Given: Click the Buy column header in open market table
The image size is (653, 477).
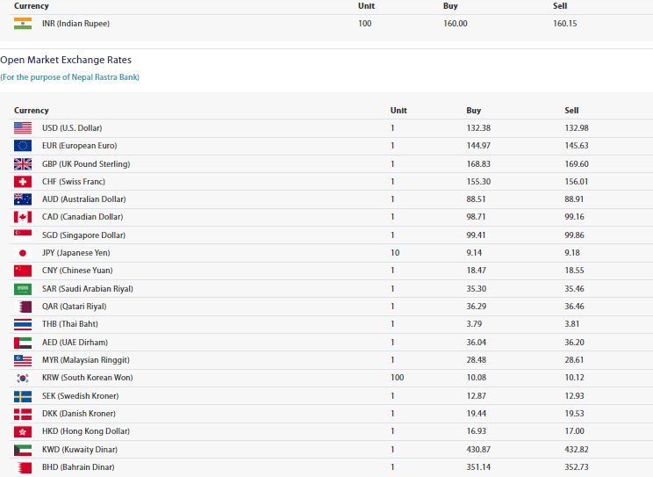Looking at the screenshot, I should tap(473, 111).
